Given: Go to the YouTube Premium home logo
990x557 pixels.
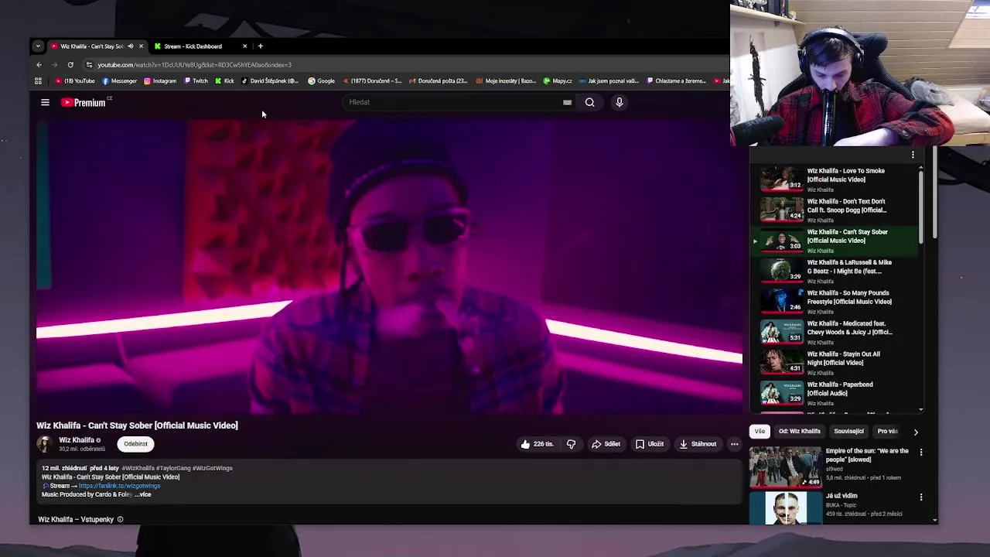Looking at the screenshot, I should (x=84, y=102).
